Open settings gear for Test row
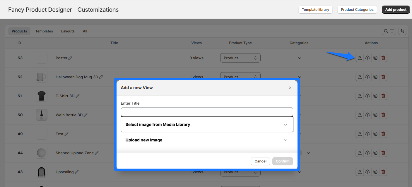 (367, 134)
